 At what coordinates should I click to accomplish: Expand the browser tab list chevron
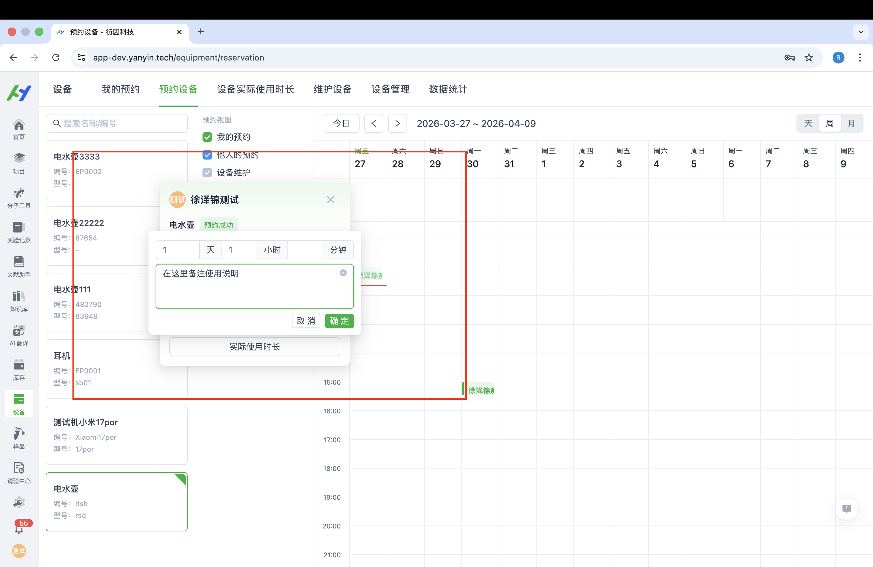tap(861, 32)
